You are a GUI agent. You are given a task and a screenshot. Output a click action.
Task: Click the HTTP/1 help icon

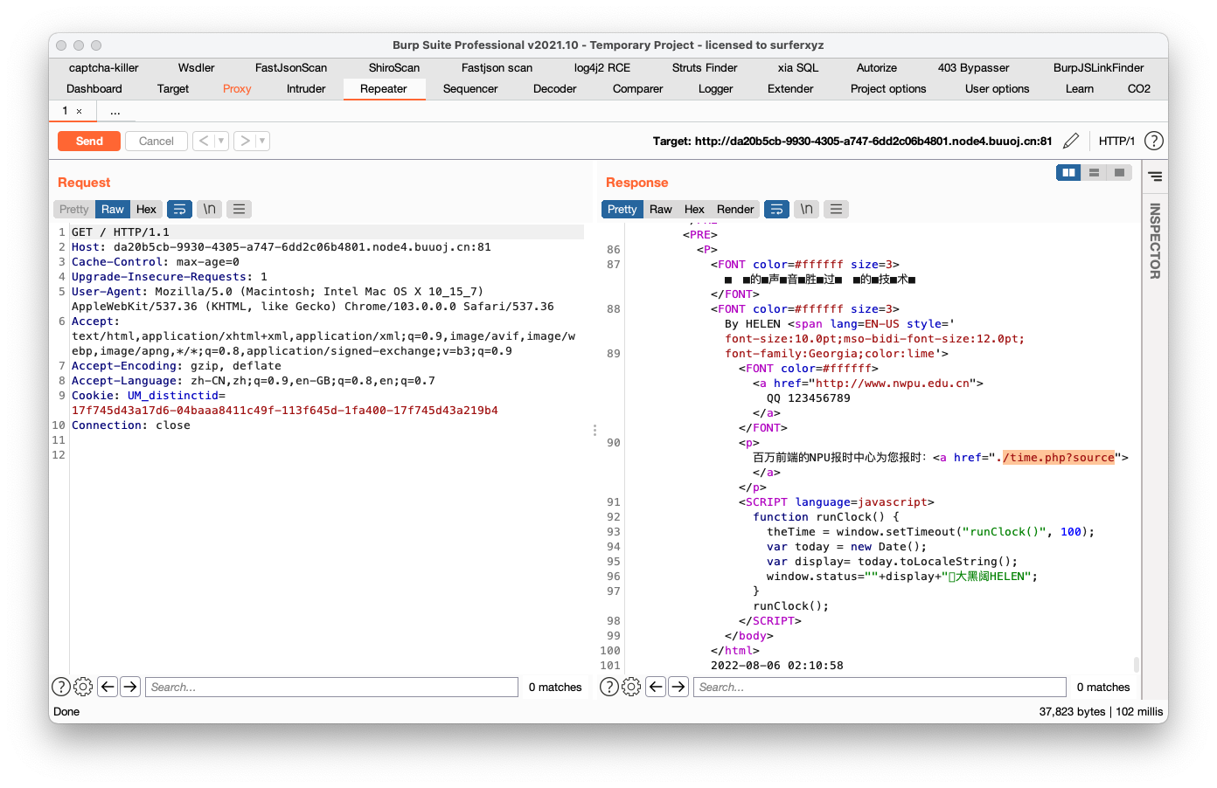coord(1153,141)
